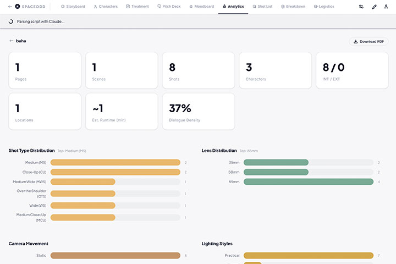Open the settings sliders icon
The image size is (396, 264).
[x=361, y=7]
